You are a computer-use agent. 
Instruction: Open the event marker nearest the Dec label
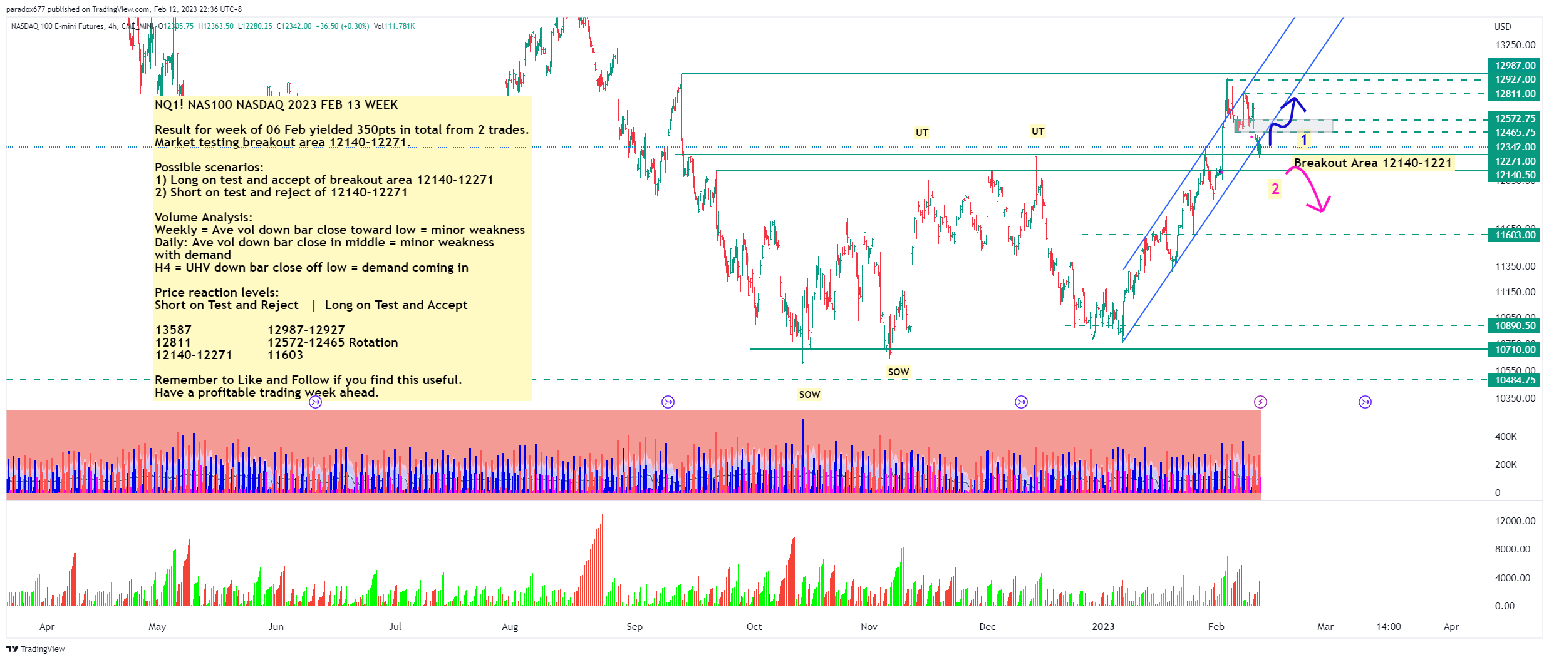(x=1022, y=402)
